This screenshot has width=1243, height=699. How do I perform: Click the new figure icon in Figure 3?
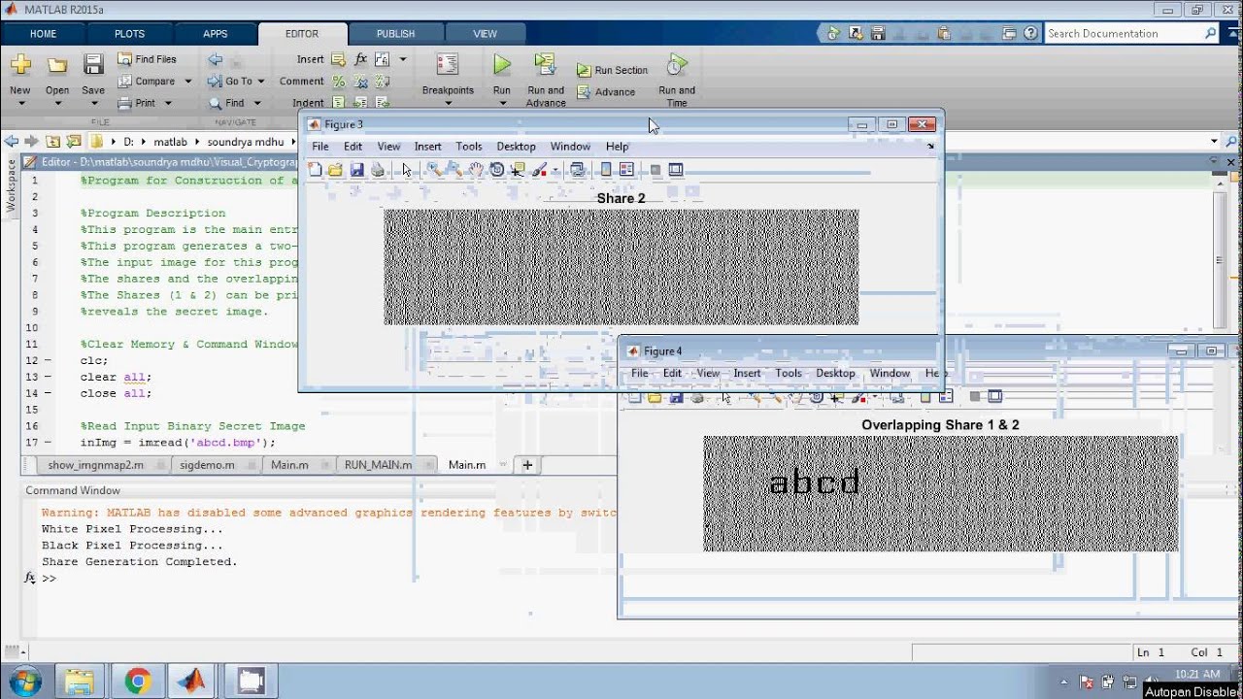[x=315, y=170]
